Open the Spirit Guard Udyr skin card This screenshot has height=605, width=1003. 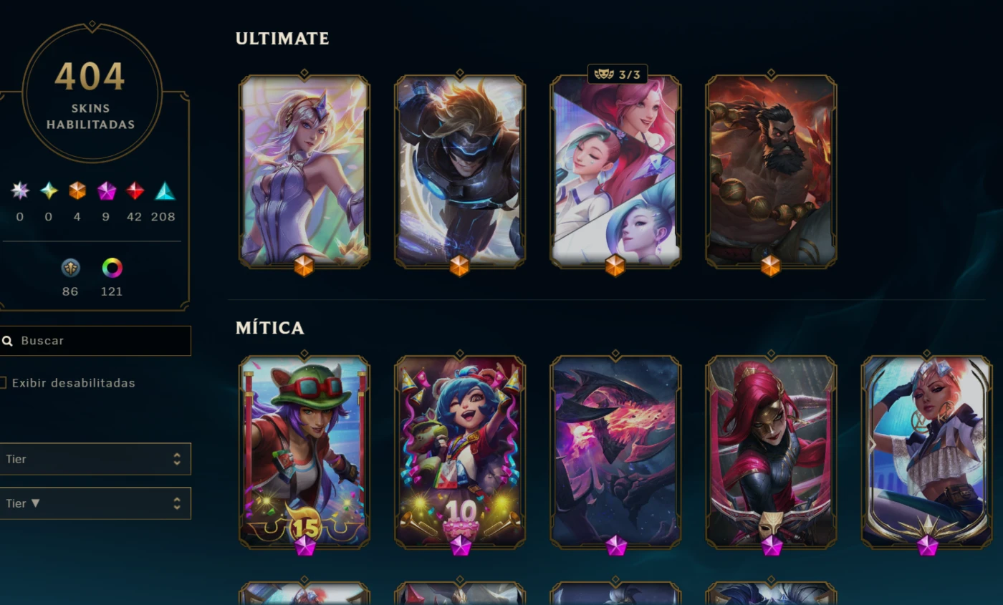tap(770, 172)
